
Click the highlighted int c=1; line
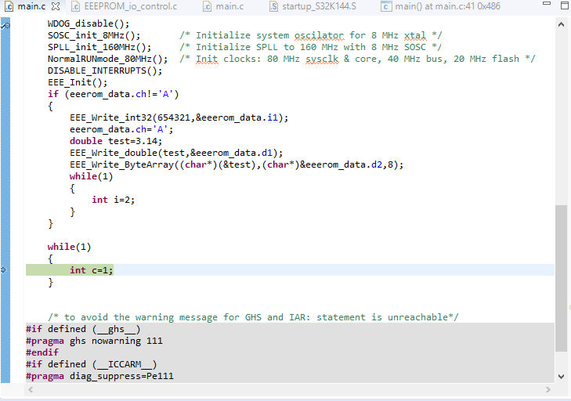click(x=92, y=270)
